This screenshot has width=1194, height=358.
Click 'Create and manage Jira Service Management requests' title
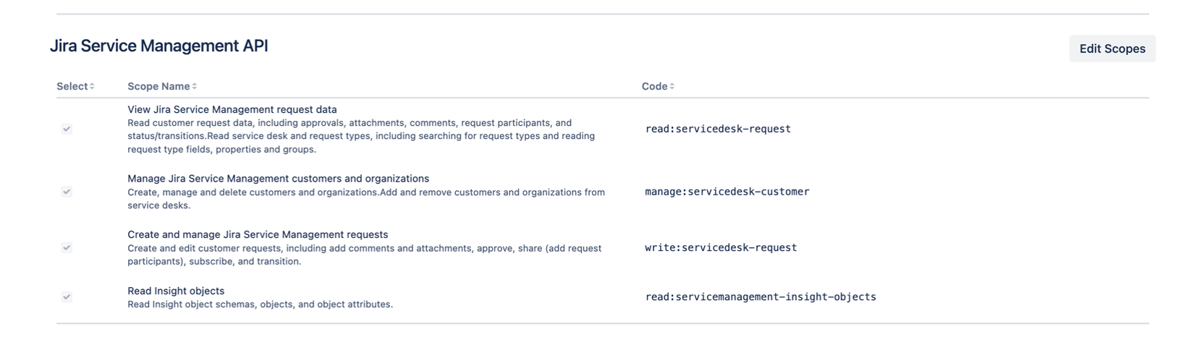coord(258,234)
